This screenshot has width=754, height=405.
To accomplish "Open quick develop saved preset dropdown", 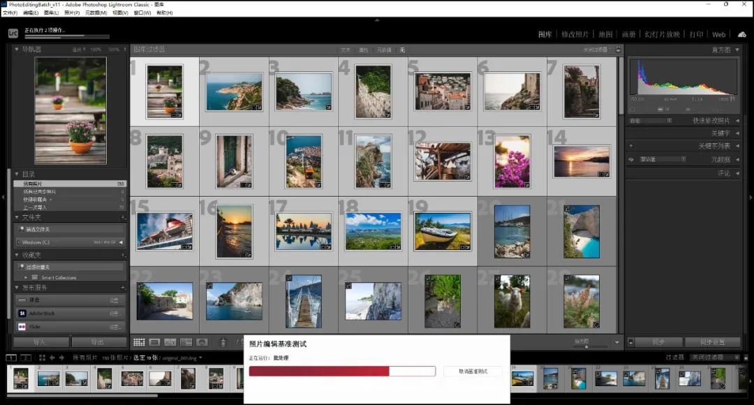I will 650,121.
